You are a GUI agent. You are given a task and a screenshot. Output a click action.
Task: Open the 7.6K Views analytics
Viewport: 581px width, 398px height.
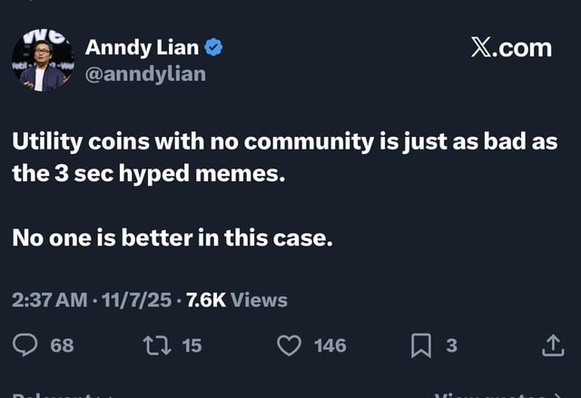[x=237, y=300]
